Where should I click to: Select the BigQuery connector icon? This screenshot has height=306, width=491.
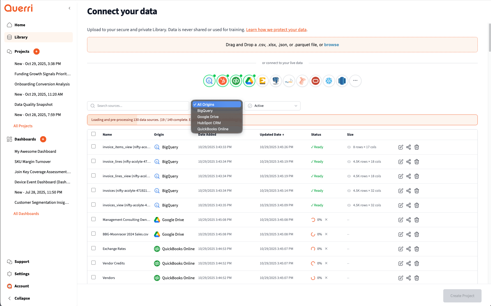pyautogui.click(x=209, y=81)
